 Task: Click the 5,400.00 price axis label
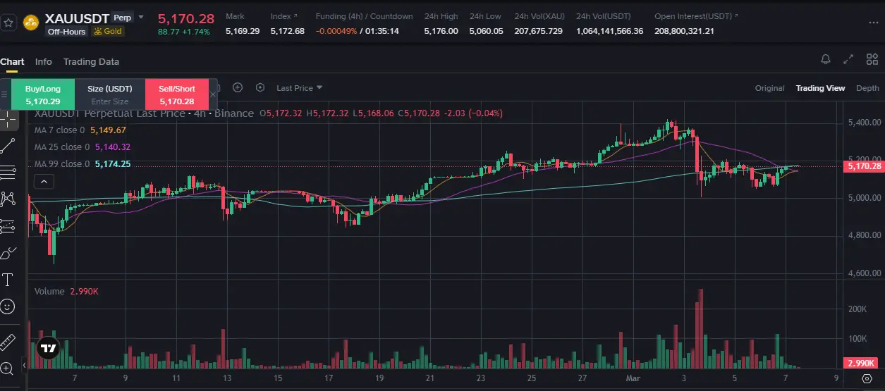[x=864, y=123]
